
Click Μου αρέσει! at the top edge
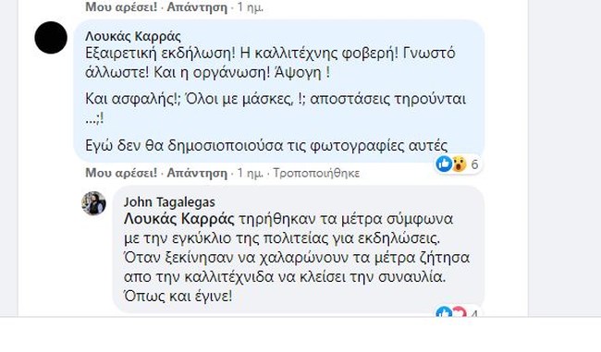click(x=121, y=6)
